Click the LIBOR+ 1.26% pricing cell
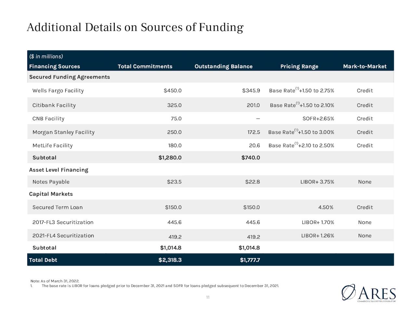This screenshot has width=416, height=312. [x=318, y=236]
